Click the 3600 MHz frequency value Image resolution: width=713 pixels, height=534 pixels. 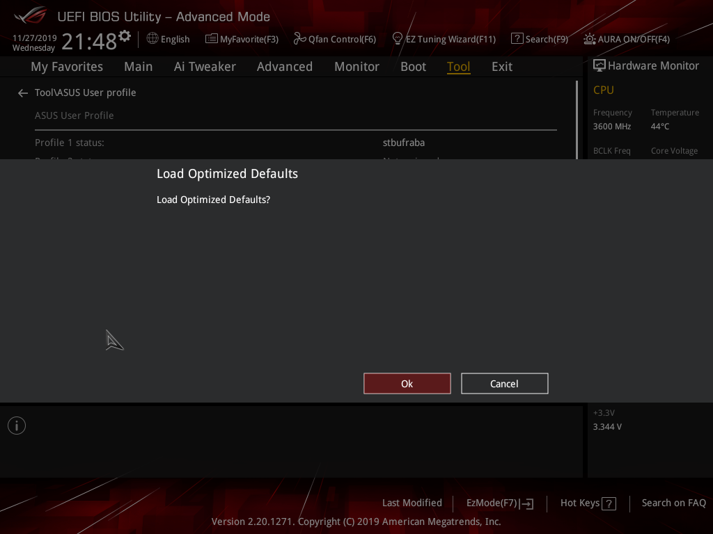click(612, 127)
